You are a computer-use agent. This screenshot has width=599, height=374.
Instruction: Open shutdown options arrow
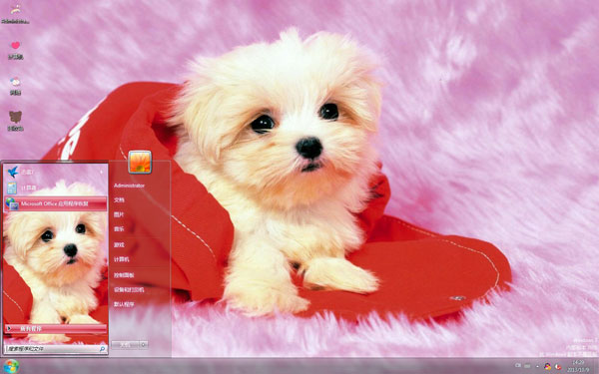click(x=144, y=345)
